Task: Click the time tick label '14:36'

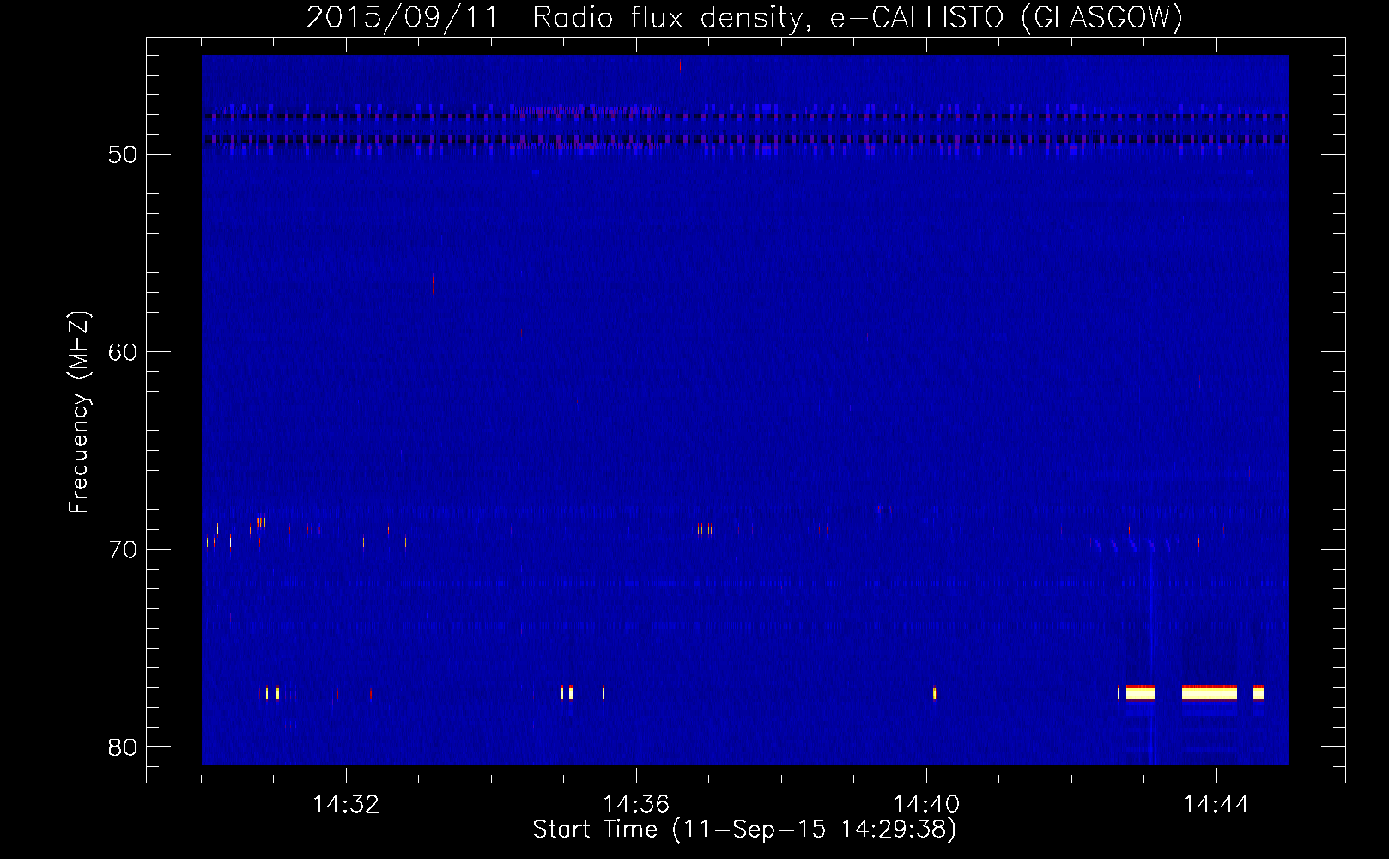Action: (x=636, y=805)
